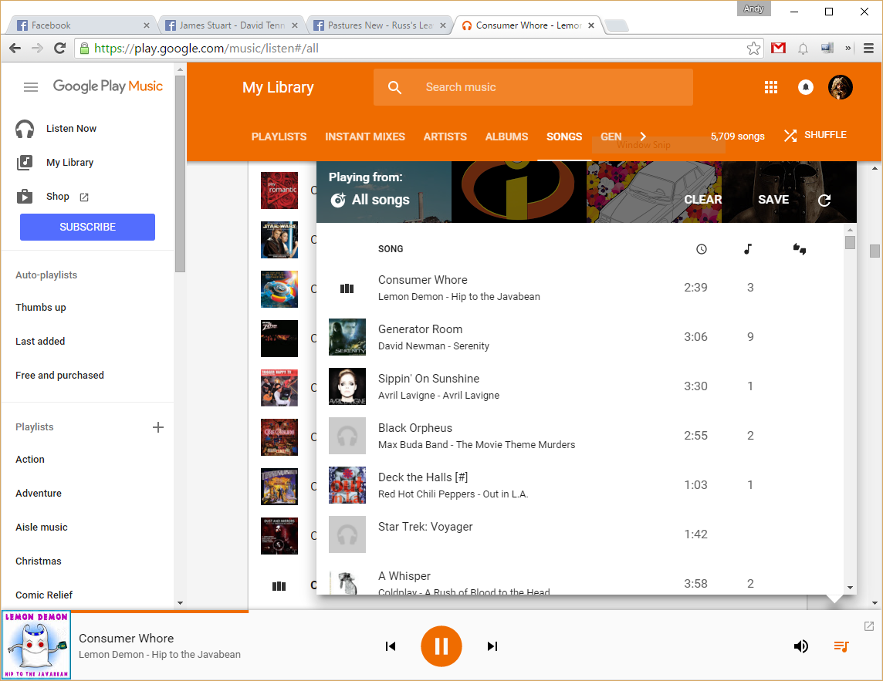Open the Action playlist

click(30, 459)
